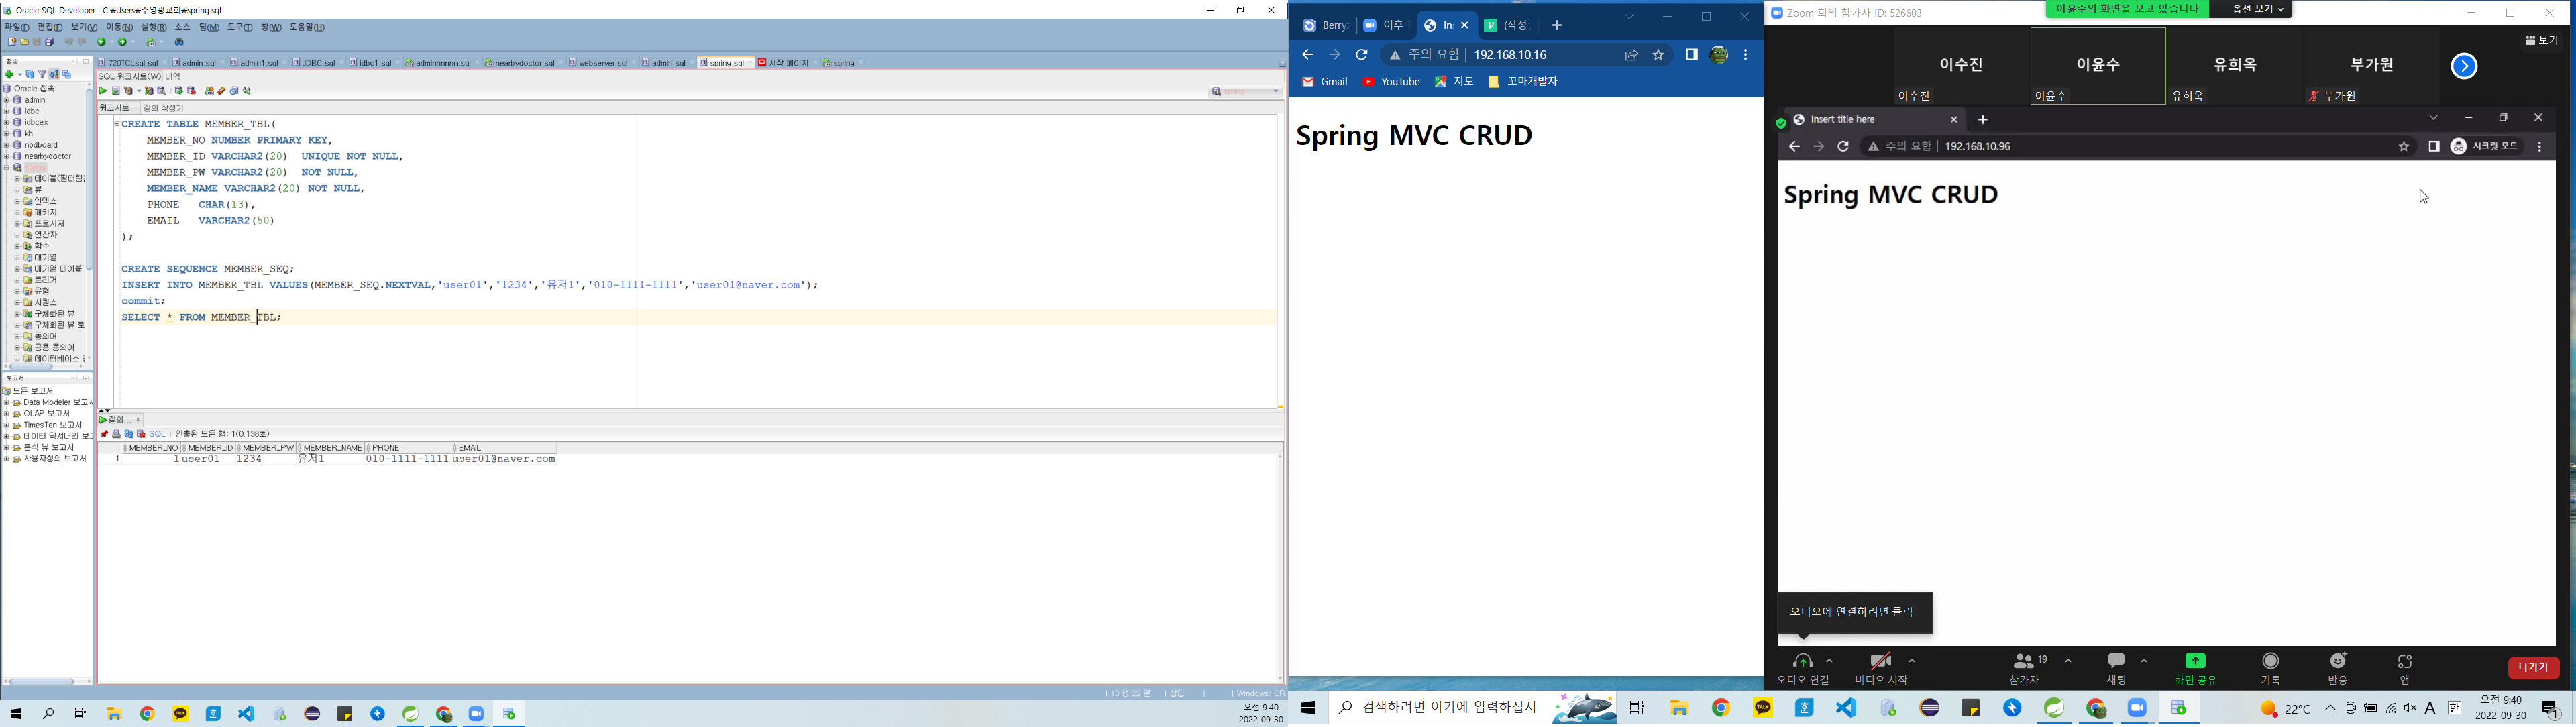Click the Run Script icon in the worksheet toolbar

tap(117, 90)
